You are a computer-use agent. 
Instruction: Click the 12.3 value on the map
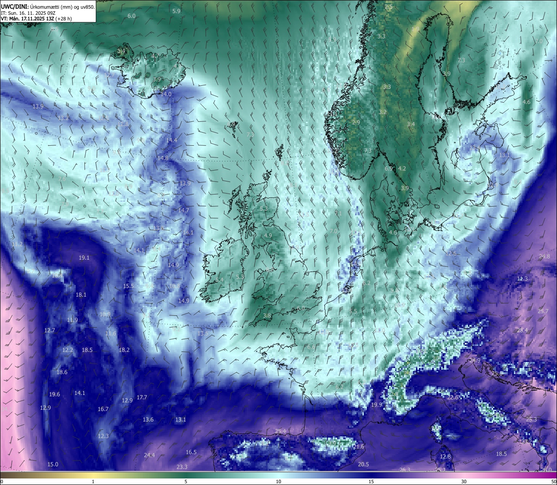tap(103, 436)
